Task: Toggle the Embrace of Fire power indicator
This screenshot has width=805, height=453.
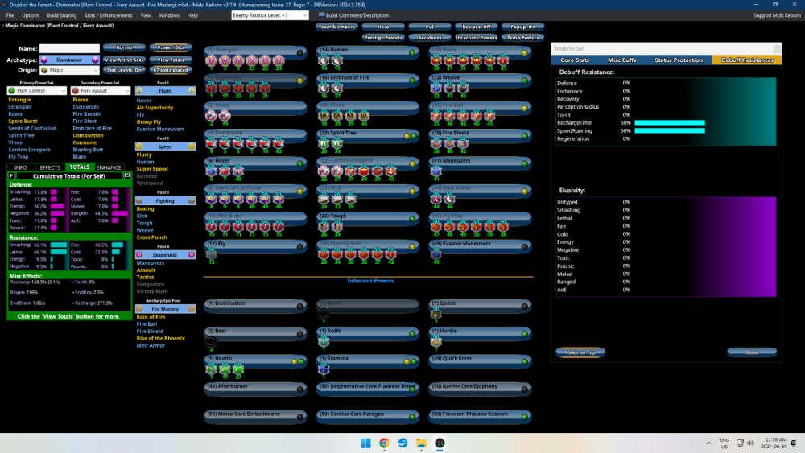Action: (x=412, y=80)
